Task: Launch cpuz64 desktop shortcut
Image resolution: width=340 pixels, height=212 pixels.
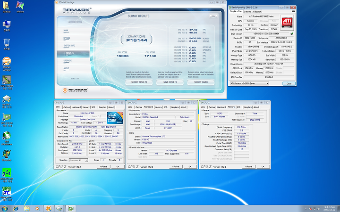Action: pyautogui.click(x=7, y=101)
